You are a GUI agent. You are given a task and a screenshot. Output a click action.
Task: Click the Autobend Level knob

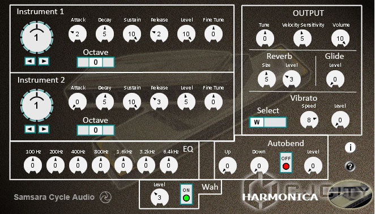pyautogui.click(x=313, y=165)
